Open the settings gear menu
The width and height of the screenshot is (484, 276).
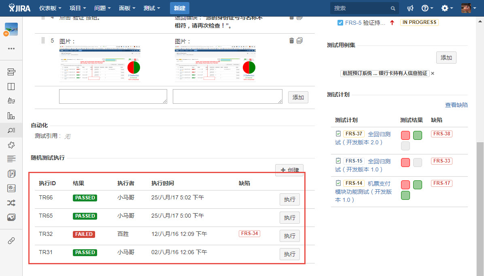point(447,9)
